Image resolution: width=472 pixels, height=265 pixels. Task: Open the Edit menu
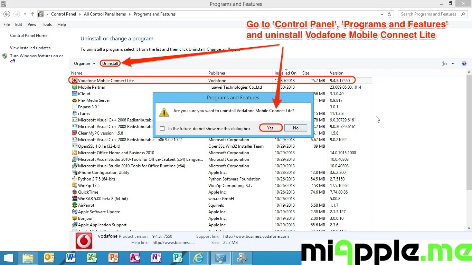click(x=19, y=24)
